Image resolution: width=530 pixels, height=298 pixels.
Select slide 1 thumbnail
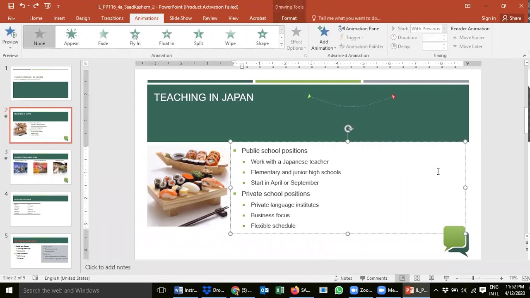(41, 83)
